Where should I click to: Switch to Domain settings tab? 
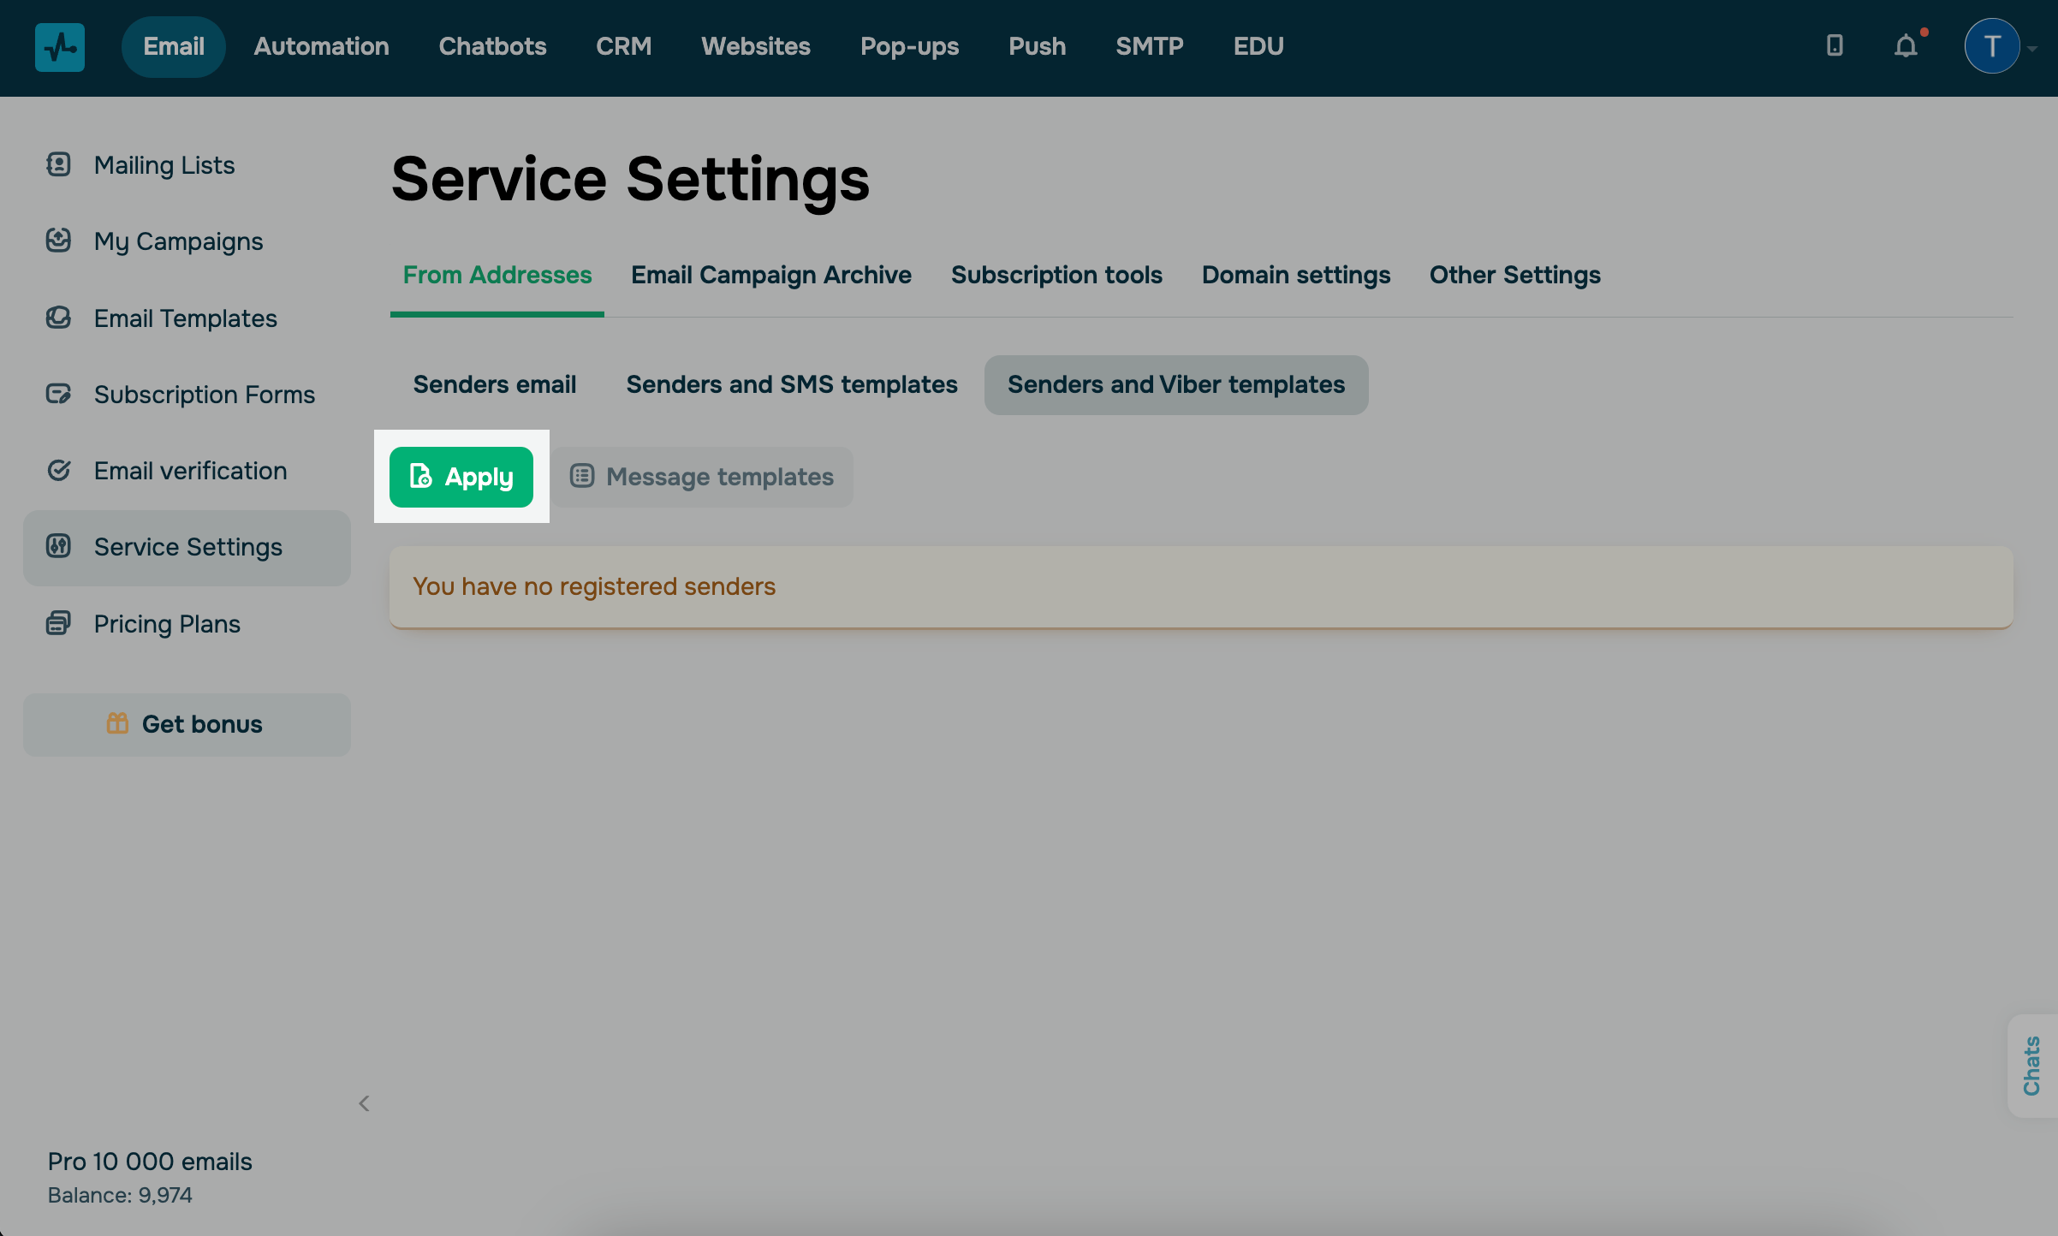pos(1295,275)
